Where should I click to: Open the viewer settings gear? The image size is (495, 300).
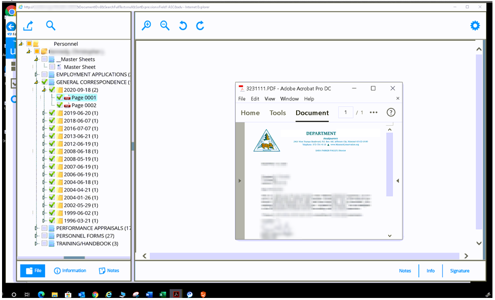click(475, 25)
